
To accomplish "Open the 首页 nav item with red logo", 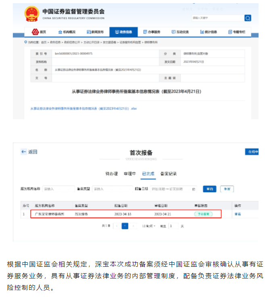I will pos(39,32).
